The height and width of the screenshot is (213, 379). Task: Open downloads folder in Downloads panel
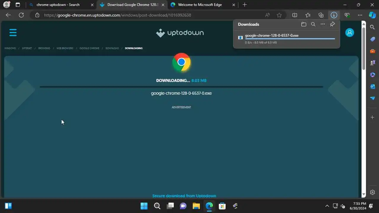click(304, 24)
